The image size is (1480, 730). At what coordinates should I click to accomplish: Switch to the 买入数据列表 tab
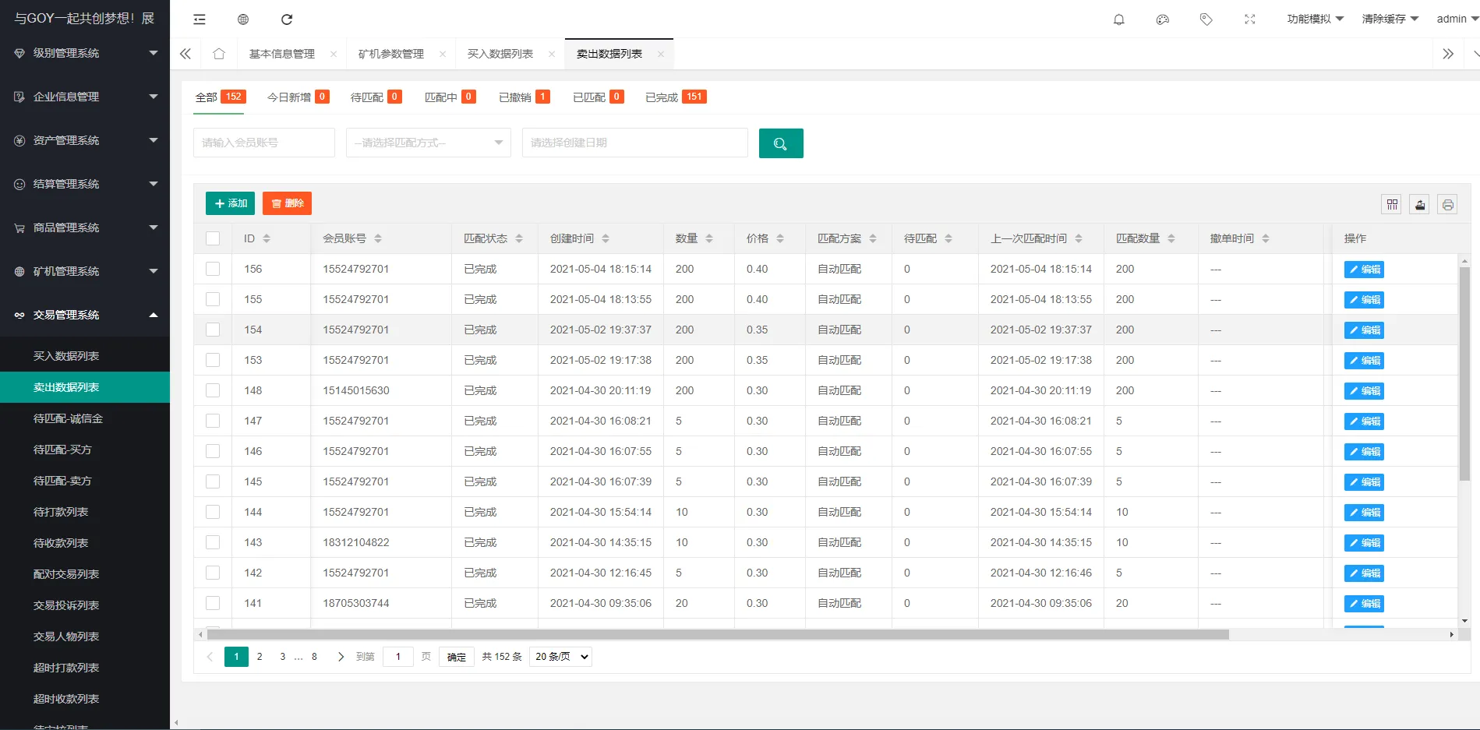coord(500,54)
